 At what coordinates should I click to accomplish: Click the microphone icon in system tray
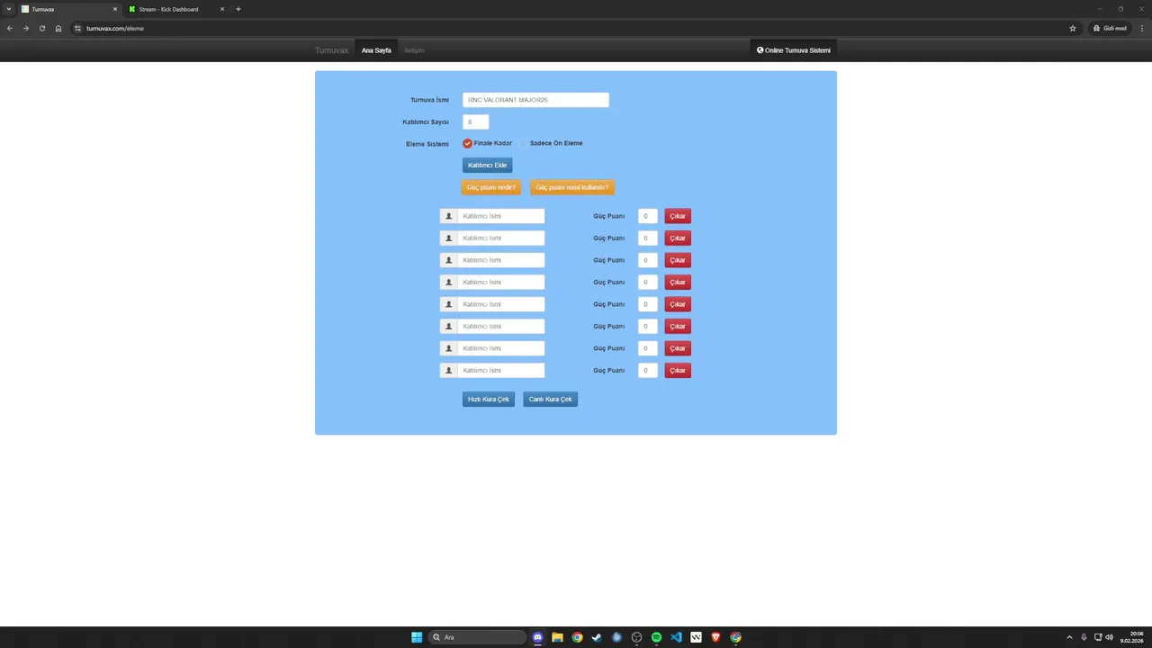[1084, 637]
